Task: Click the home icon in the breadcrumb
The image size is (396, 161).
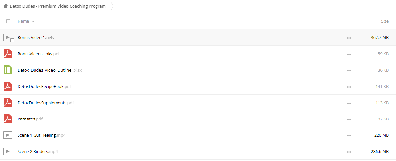Action: pyautogui.click(x=6, y=6)
